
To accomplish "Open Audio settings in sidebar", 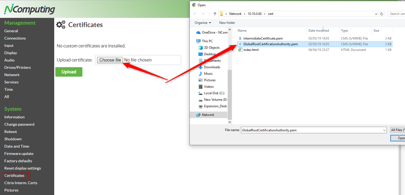I will click(9, 60).
